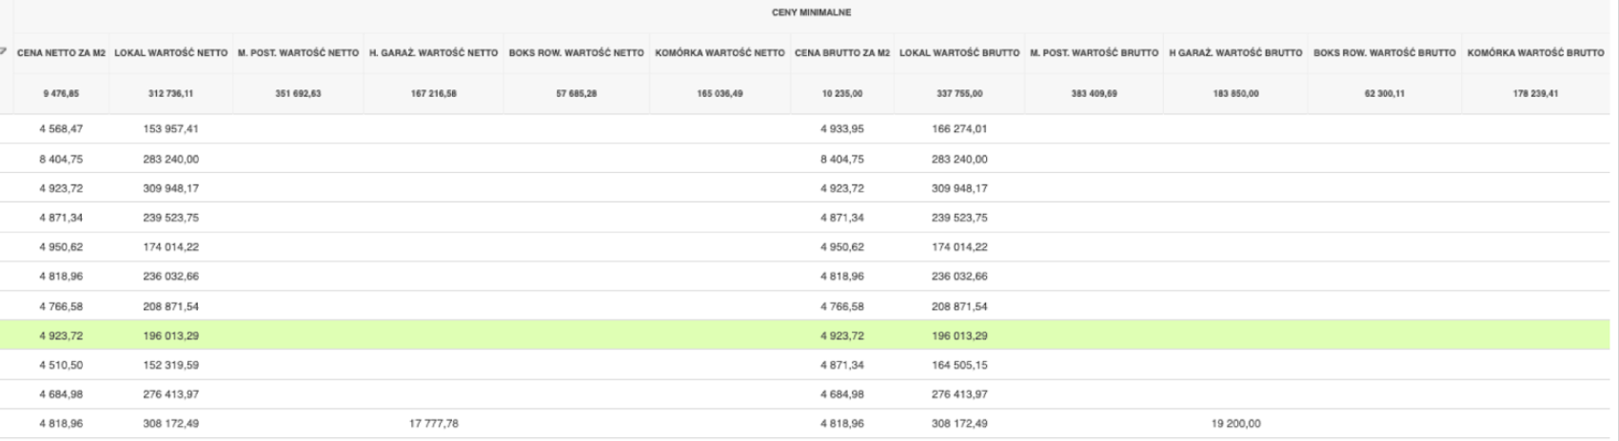
Task: Click 309 948,17 in Lokal wartość netto column
Action: 171,188
